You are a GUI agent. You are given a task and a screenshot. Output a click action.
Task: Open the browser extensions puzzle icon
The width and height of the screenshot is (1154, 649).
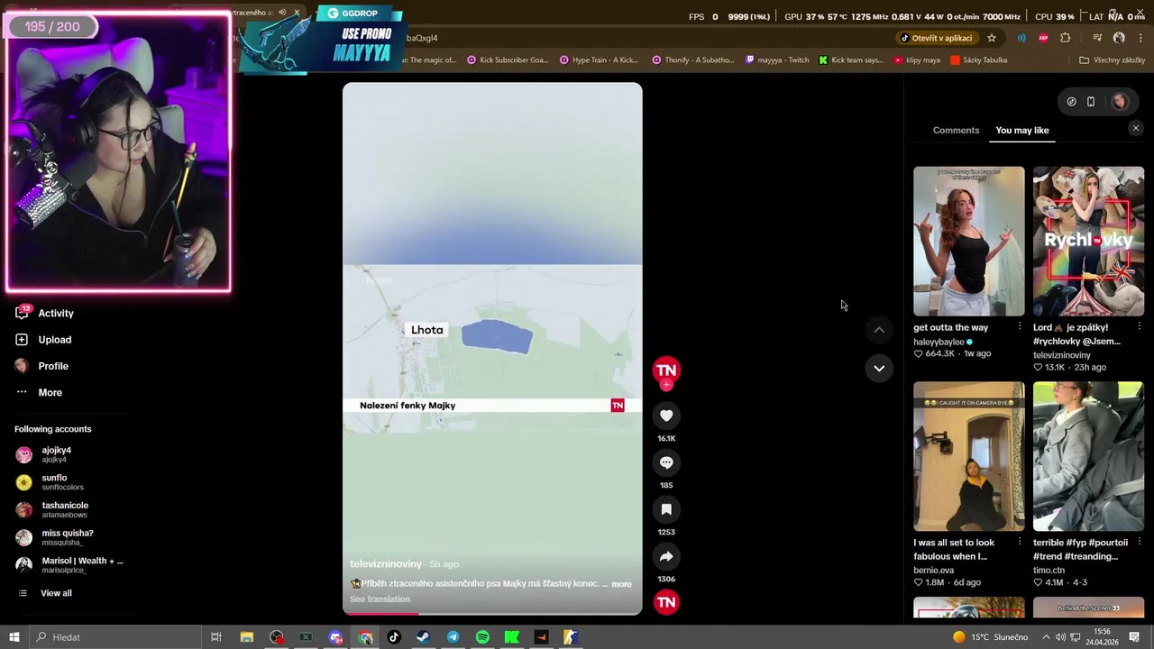(x=1066, y=38)
